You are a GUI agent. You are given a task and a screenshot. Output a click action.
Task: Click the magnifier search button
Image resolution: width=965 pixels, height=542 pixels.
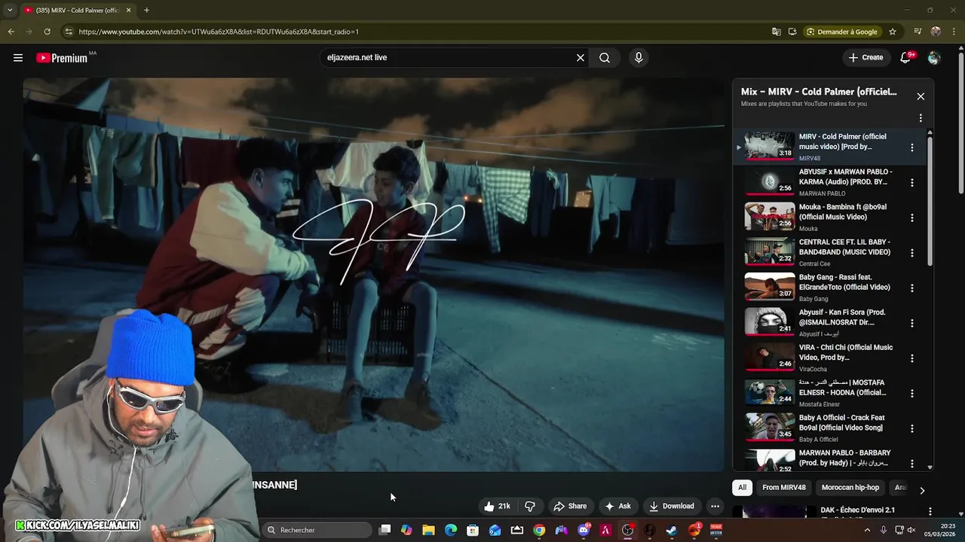tap(605, 58)
